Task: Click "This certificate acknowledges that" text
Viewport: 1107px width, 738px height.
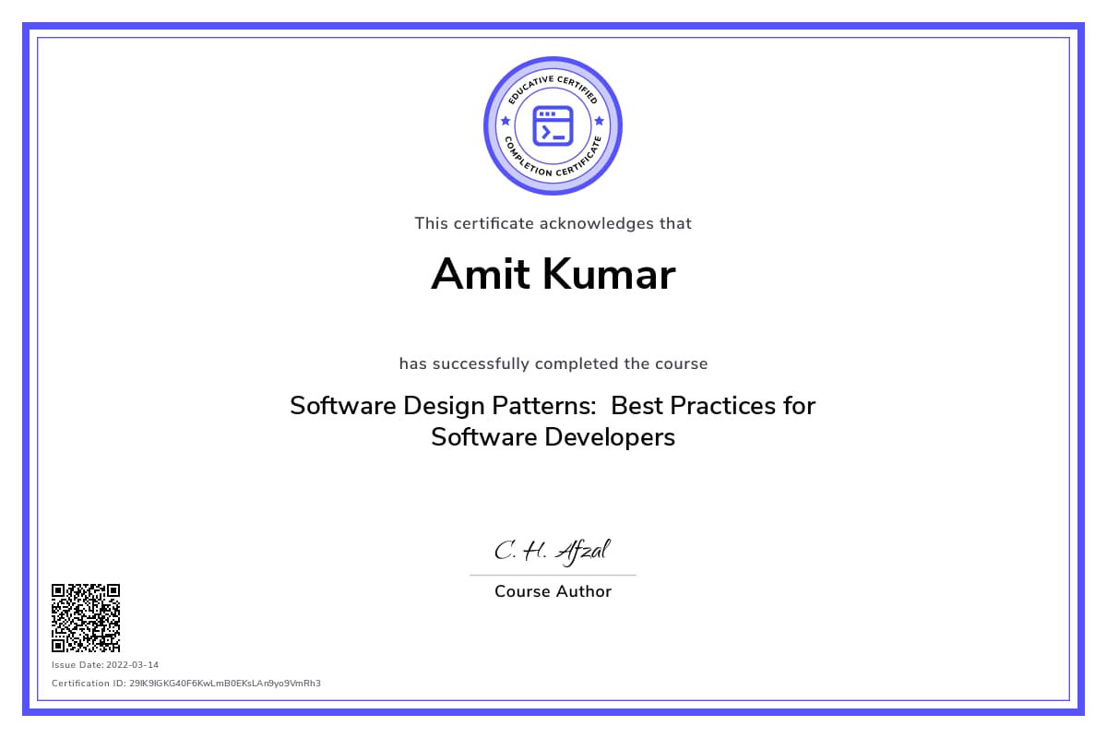Action: tap(553, 223)
